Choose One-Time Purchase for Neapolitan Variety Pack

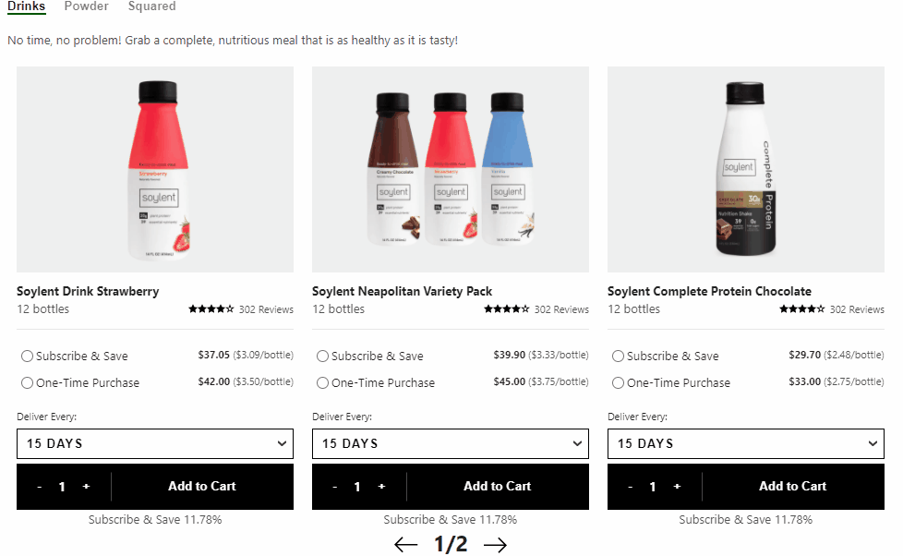[323, 383]
